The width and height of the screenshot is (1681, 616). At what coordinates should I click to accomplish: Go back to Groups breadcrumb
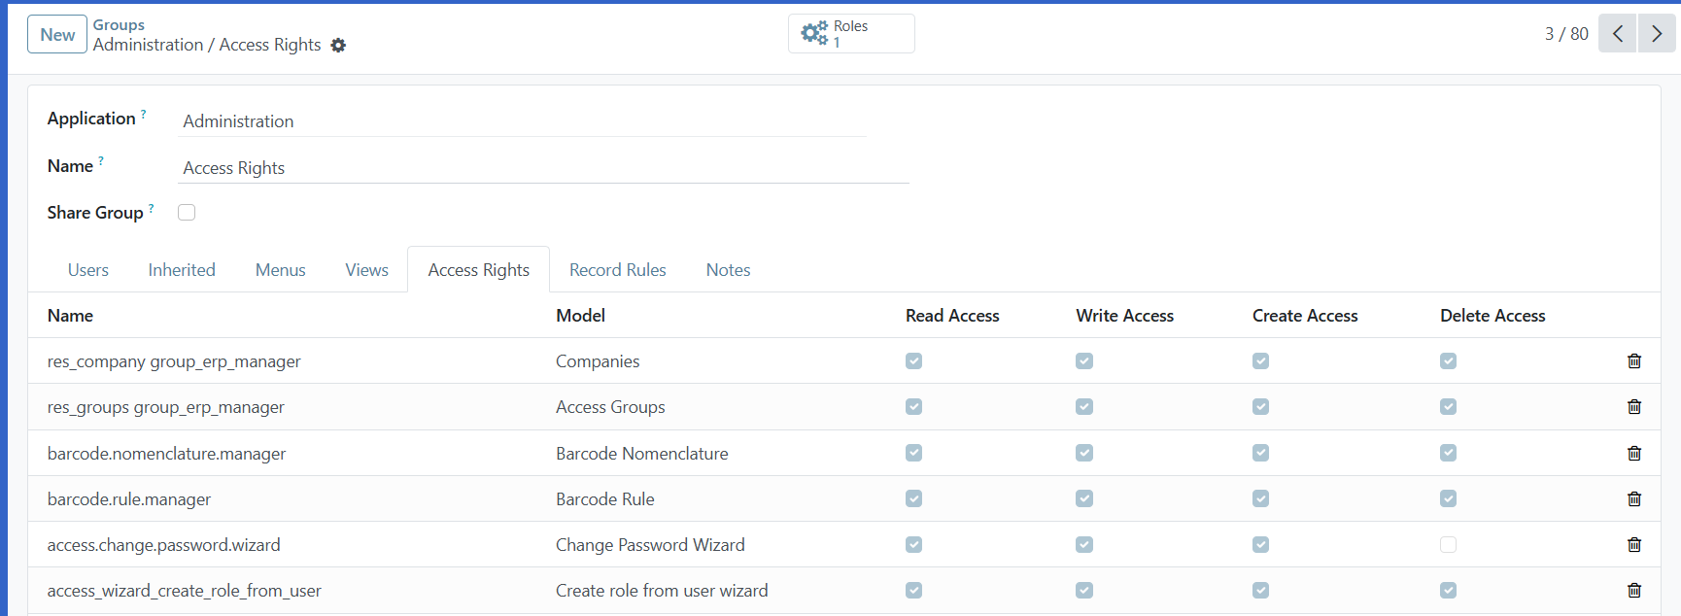click(119, 24)
